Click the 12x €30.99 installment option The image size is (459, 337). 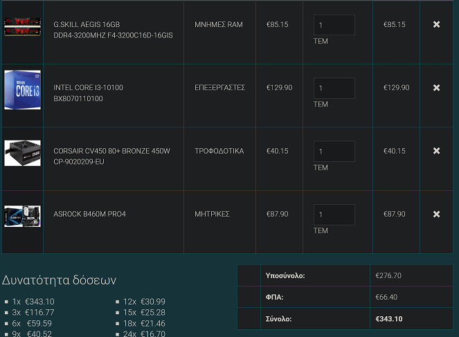[x=144, y=302]
